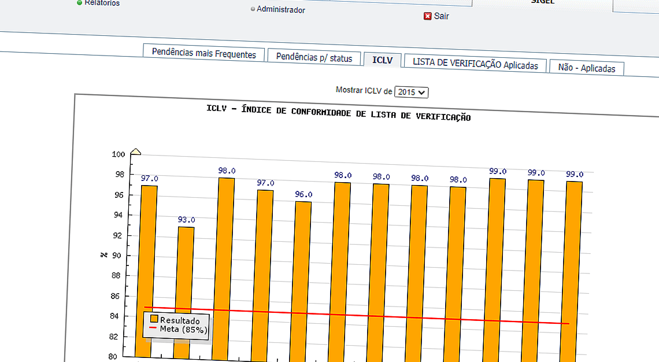This screenshot has height=362, width=659.
Task: Click the Relatórios link
Action: pyautogui.click(x=101, y=3)
